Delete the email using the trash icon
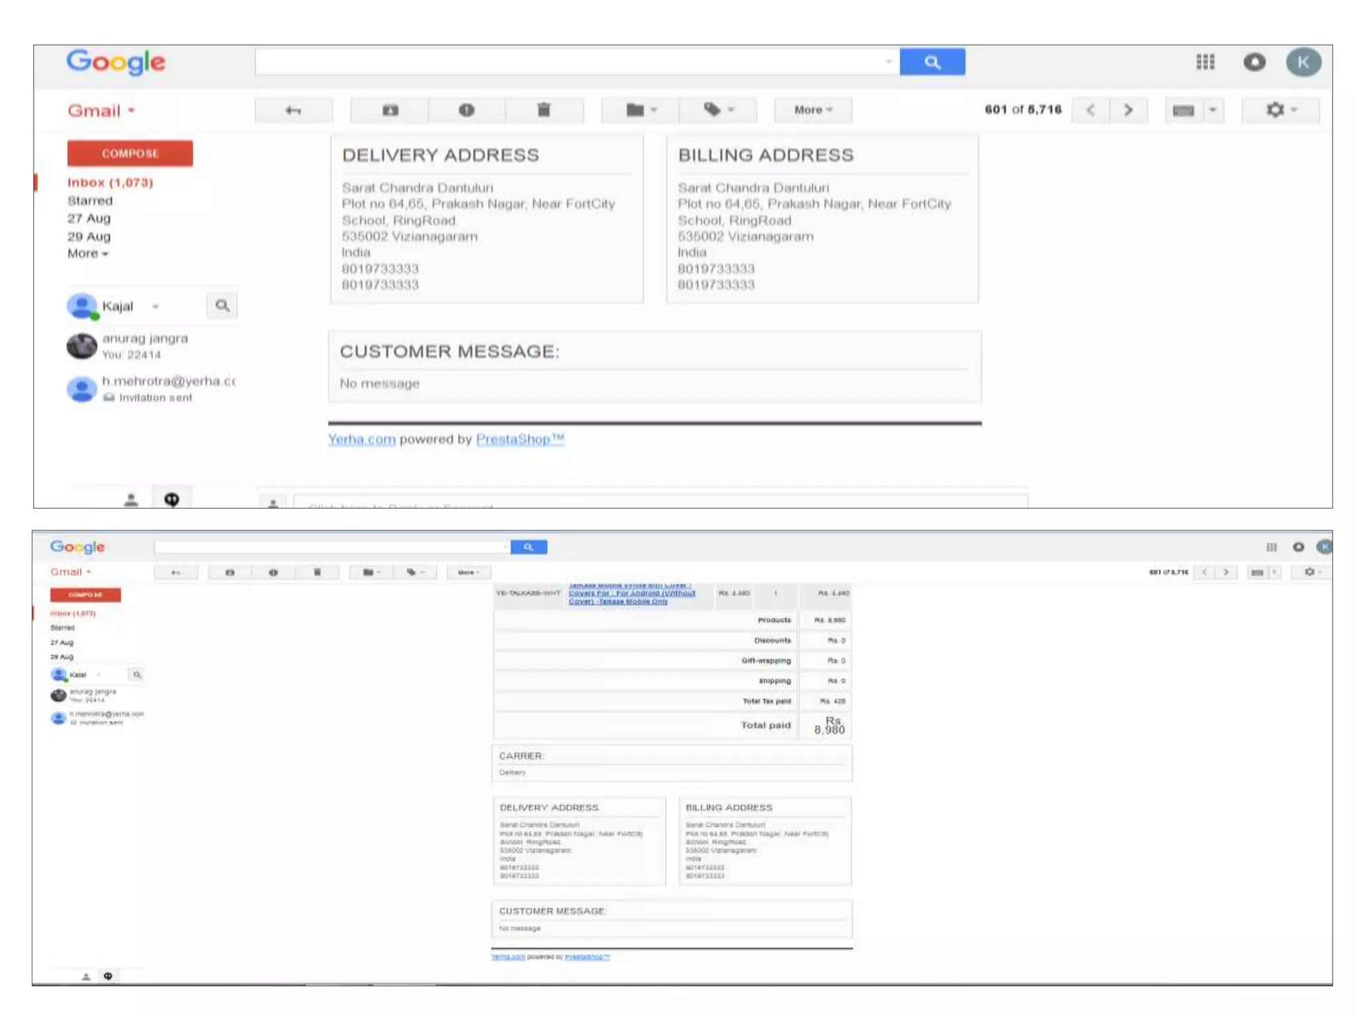This screenshot has height=1016, width=1355. click(x=544, y=110)
